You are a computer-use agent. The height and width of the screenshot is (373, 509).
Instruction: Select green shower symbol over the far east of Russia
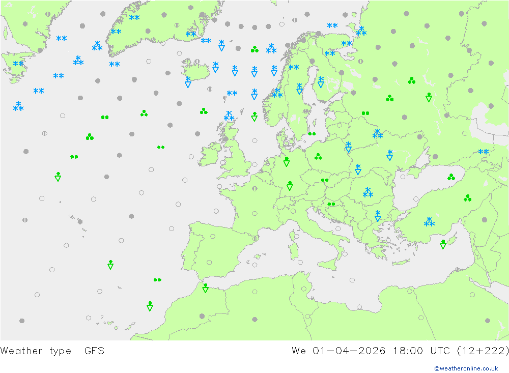pyautogui.click(x=429, y=97)
